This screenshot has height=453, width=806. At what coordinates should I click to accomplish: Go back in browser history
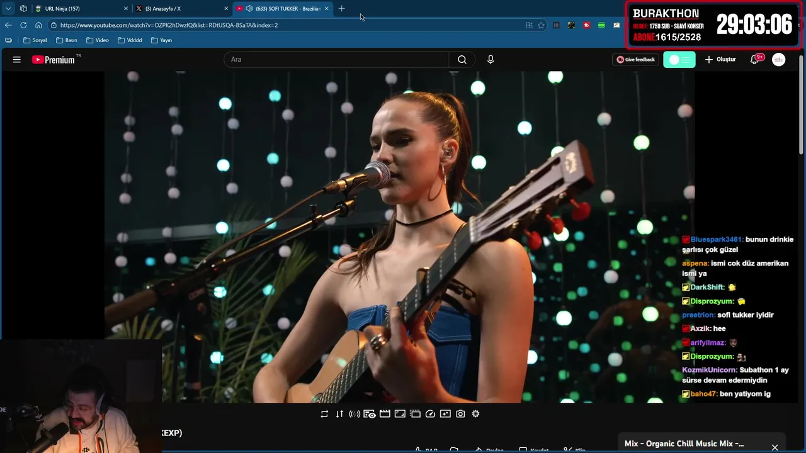(8, 25)
